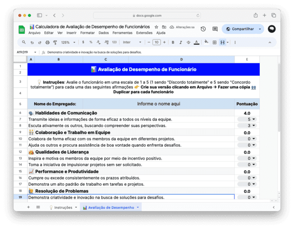Toggle the Safari sidebar
Image resolution: width=294 pixels, height=229 pixels.
[x=40, y=15]
